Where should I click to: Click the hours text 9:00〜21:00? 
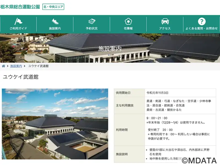pyautogui.click(x=157, y=118)
